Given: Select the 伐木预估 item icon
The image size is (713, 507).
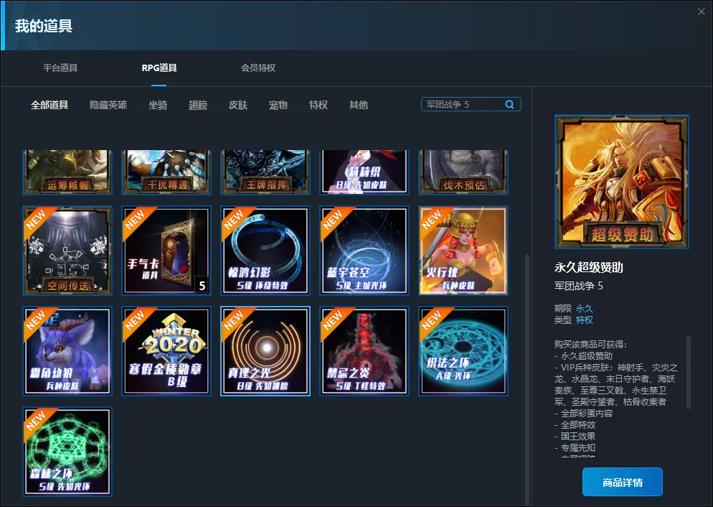Looking at the screenshot, I should pos(464,172).
